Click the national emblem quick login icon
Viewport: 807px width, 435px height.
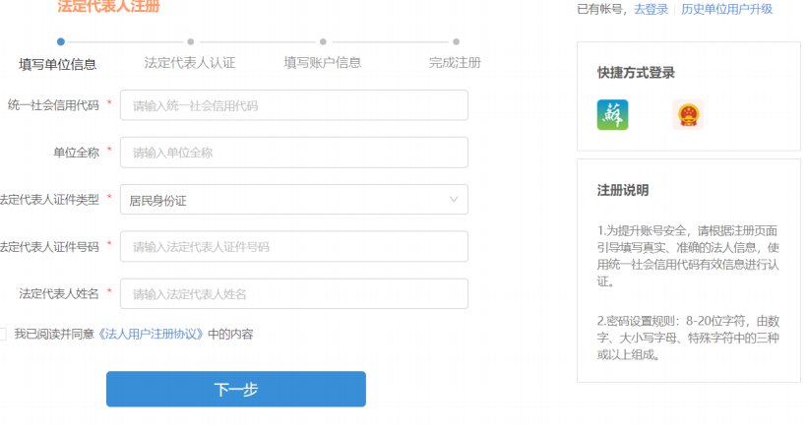tap(688, 115)
